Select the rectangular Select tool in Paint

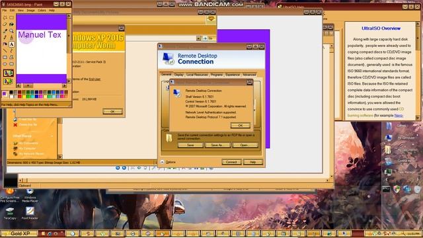[12, 18]
